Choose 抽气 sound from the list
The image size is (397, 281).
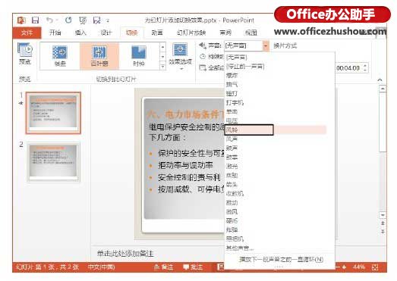click(279, 84)
